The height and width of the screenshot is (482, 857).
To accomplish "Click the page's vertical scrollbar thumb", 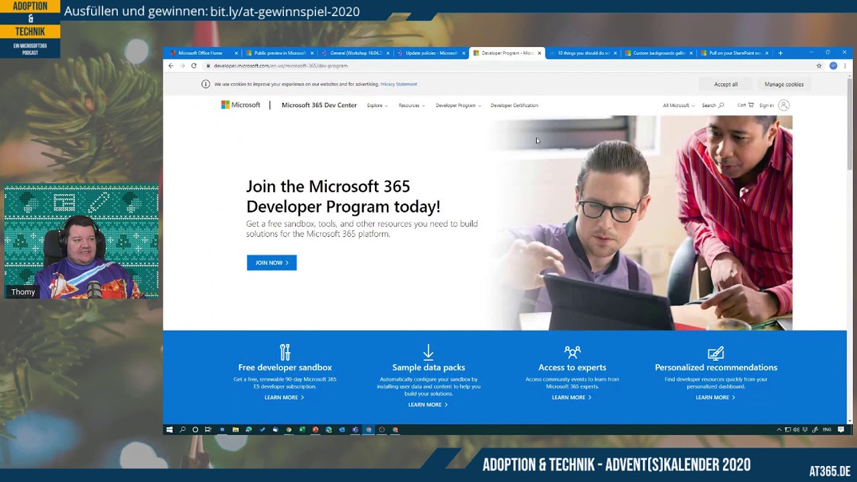I will pyautogui.click(x=850, y=124).
